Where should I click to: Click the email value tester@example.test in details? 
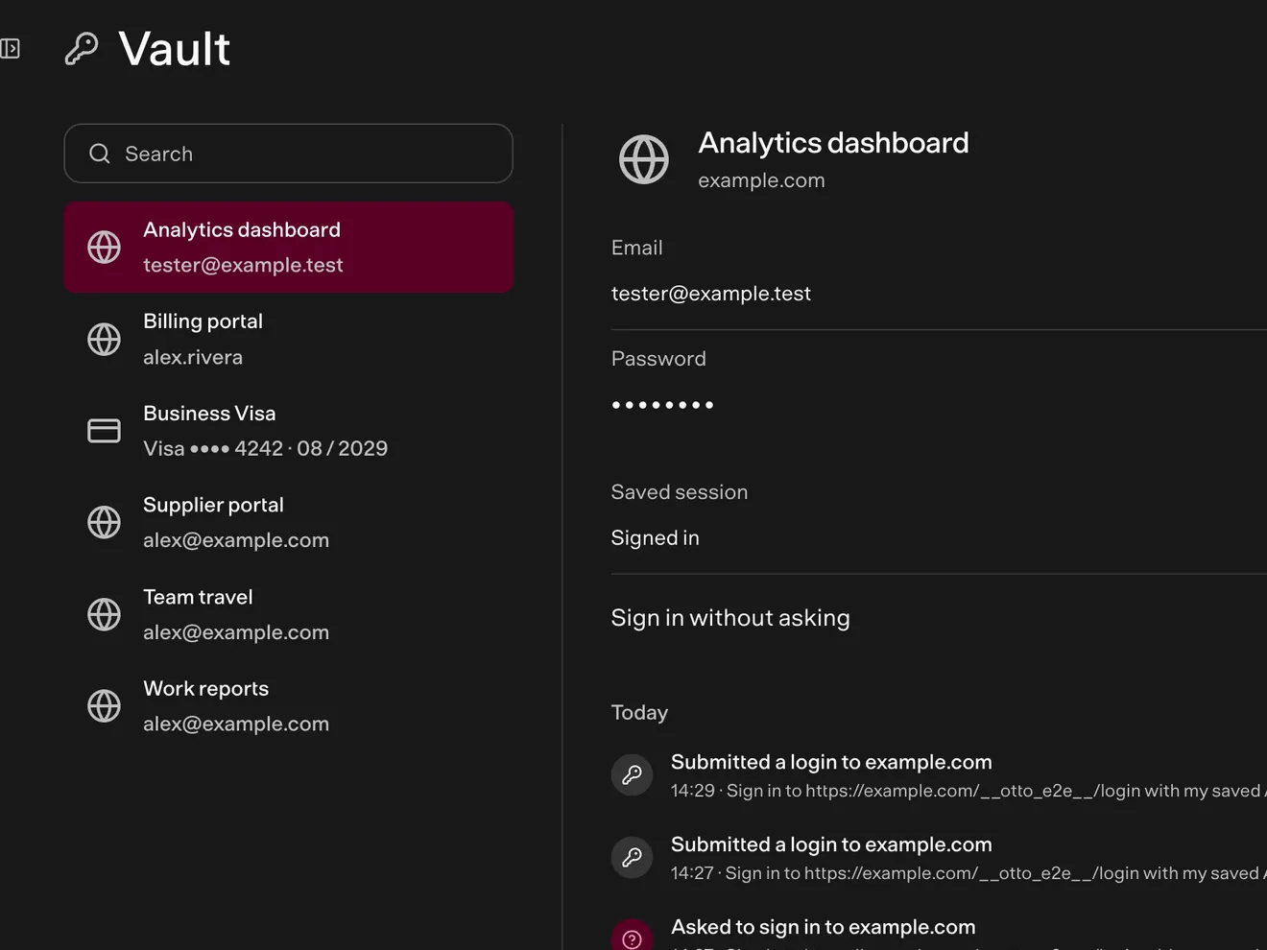tap(711, 294)
